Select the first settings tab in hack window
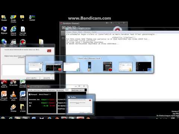The height and width of the screenshot is (134, 179). (x=34, y=90)
